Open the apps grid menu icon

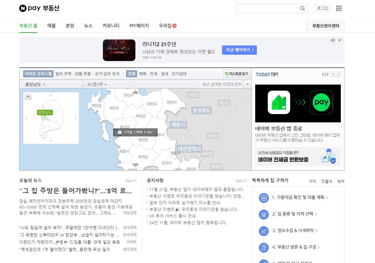point(338,8)
